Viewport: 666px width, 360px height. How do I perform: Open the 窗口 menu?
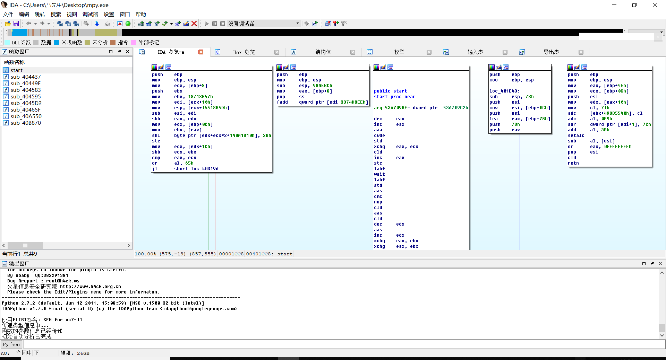[125, 14]
